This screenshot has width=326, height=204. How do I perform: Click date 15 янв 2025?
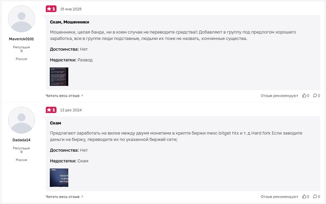[71, 9]
